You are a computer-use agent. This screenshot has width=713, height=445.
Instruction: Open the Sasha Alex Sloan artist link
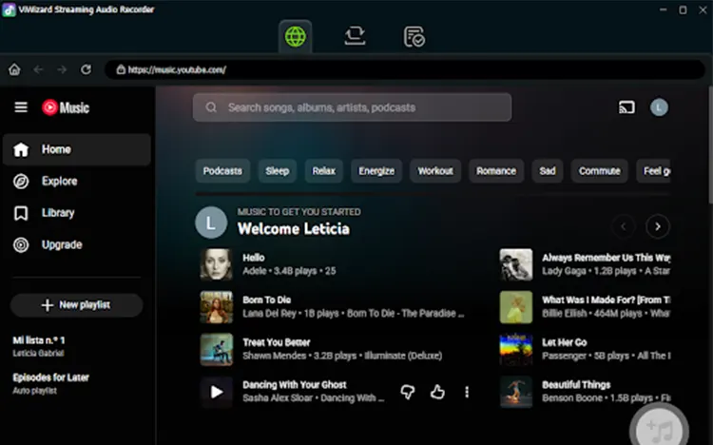(278, 398)
